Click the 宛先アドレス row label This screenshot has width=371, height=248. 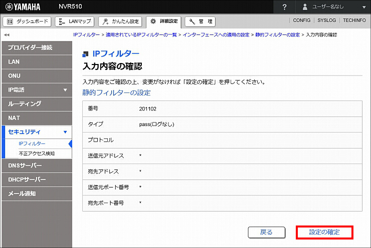pos(103,171)
